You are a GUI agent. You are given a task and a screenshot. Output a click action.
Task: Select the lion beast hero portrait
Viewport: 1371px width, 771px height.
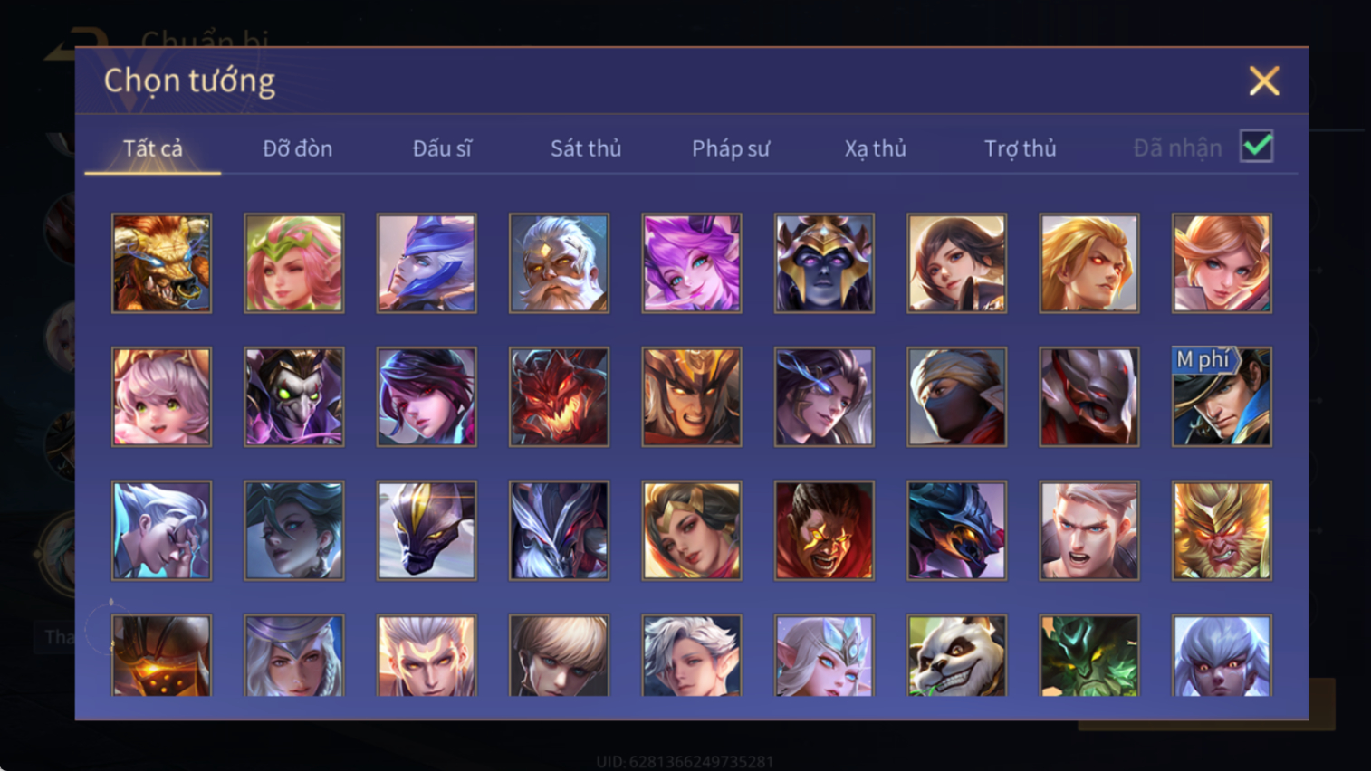click(161, 263)
